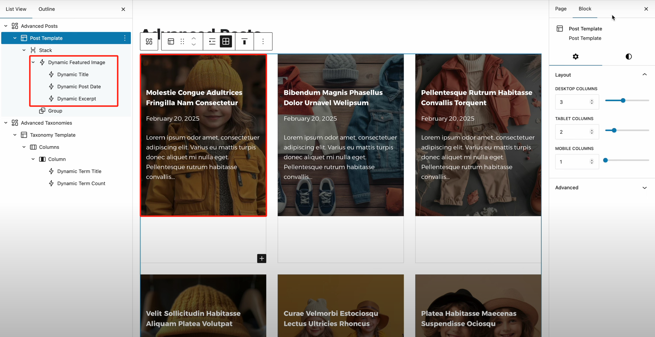Viewport: 655px width, 337px height.
Task: Select the Advanced Posts parent block icon in toolbar
Action: click(149, 41)
